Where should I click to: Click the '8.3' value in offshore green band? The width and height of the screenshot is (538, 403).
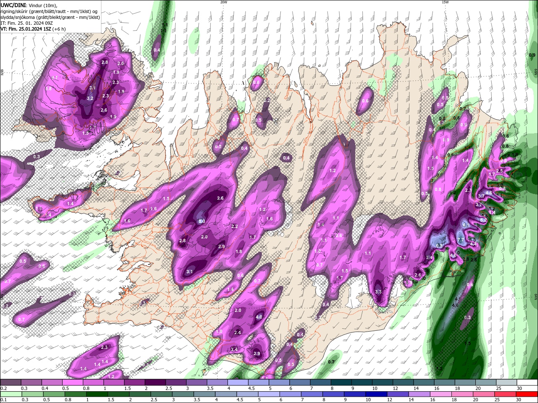(x=467, y=318)
